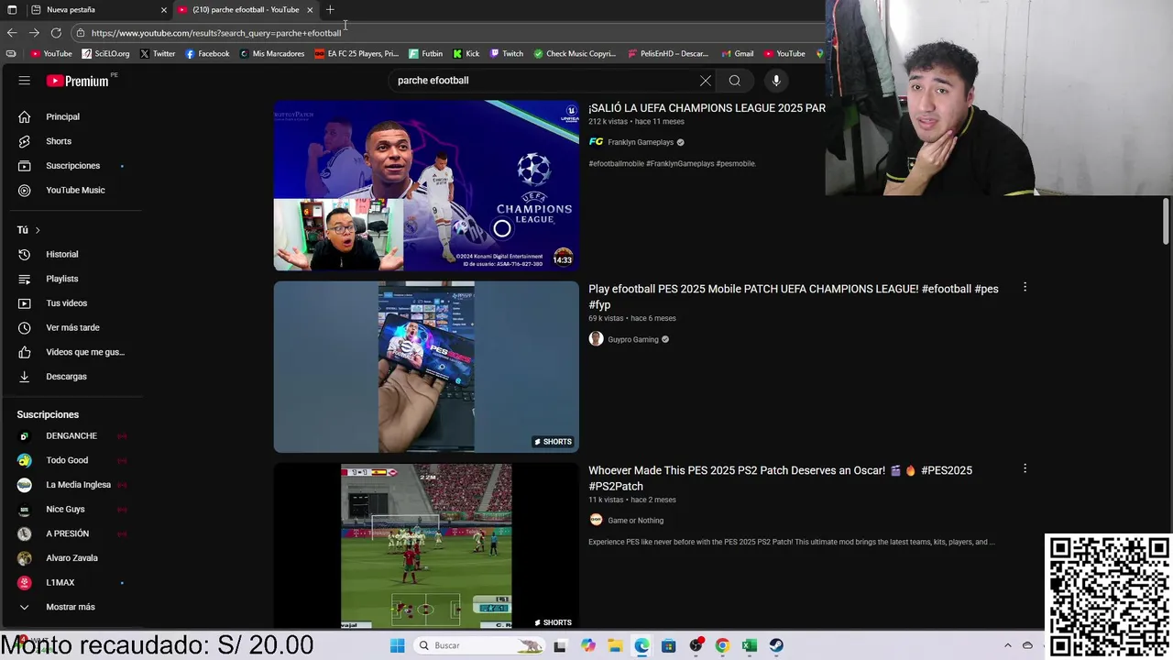1173x660 pixels.
Task: Close the 'Nueva pestaña' tab
Action: [164, 9]
